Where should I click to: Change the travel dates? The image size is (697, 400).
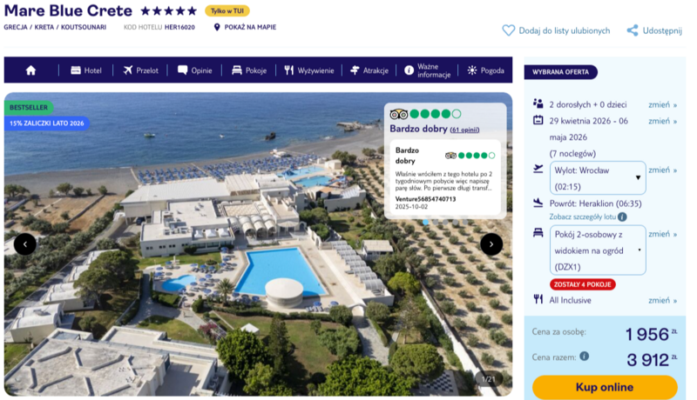click(x=661, y=121)
